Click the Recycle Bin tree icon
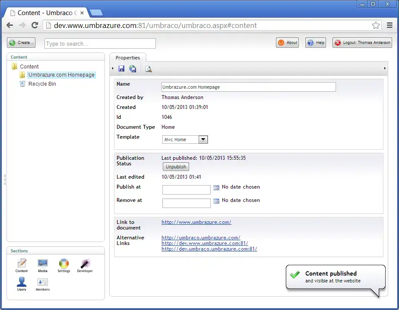Screen dimensions: 399x310 coord(22,84)
